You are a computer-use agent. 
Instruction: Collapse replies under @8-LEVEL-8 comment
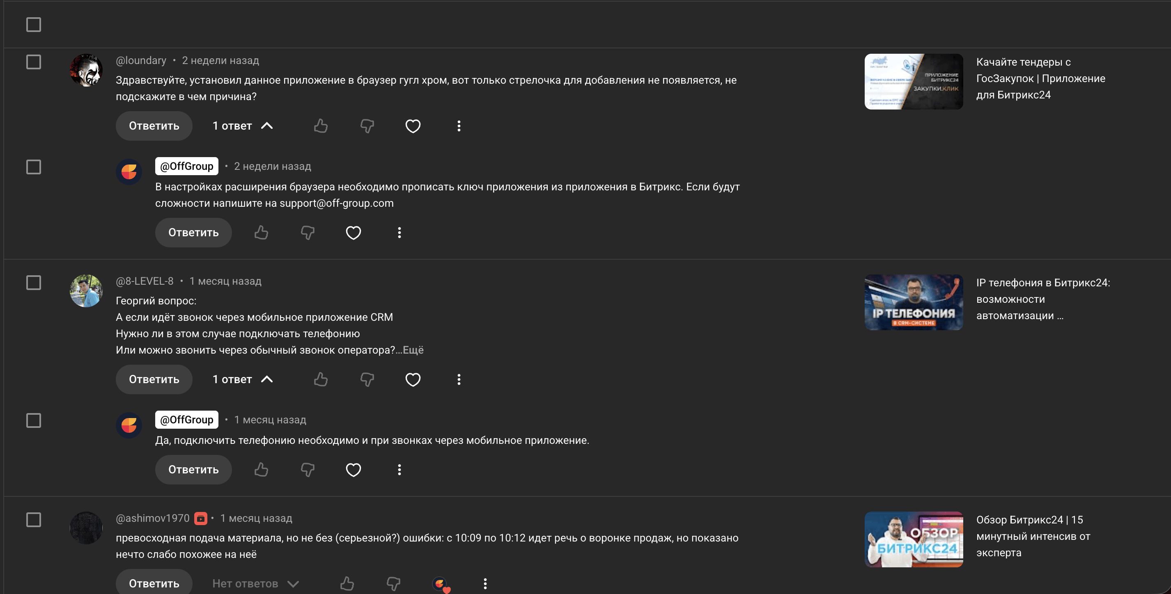(243, 379)
